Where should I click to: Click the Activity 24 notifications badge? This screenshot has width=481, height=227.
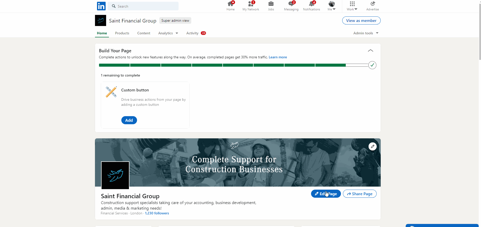203,33
